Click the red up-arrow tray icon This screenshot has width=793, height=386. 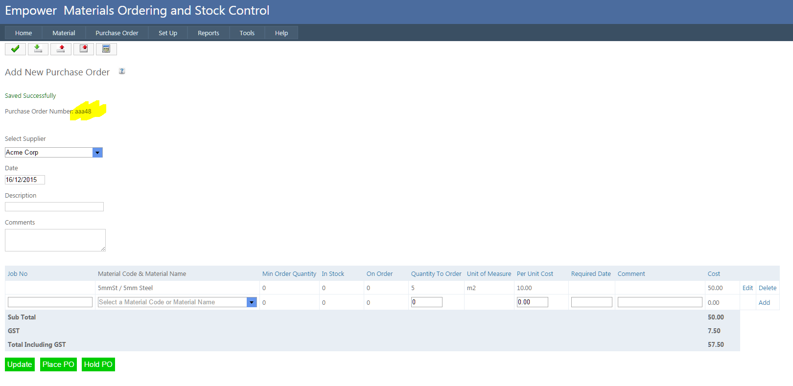[61, 49]
